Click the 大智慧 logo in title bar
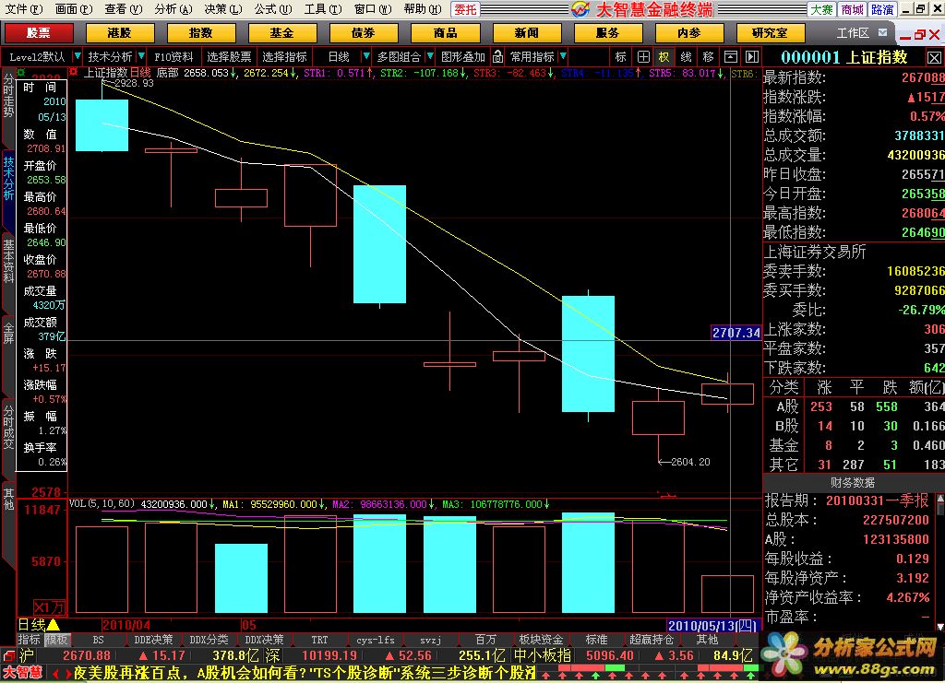Viewport: 945px width, 683px height. point(580,9)
